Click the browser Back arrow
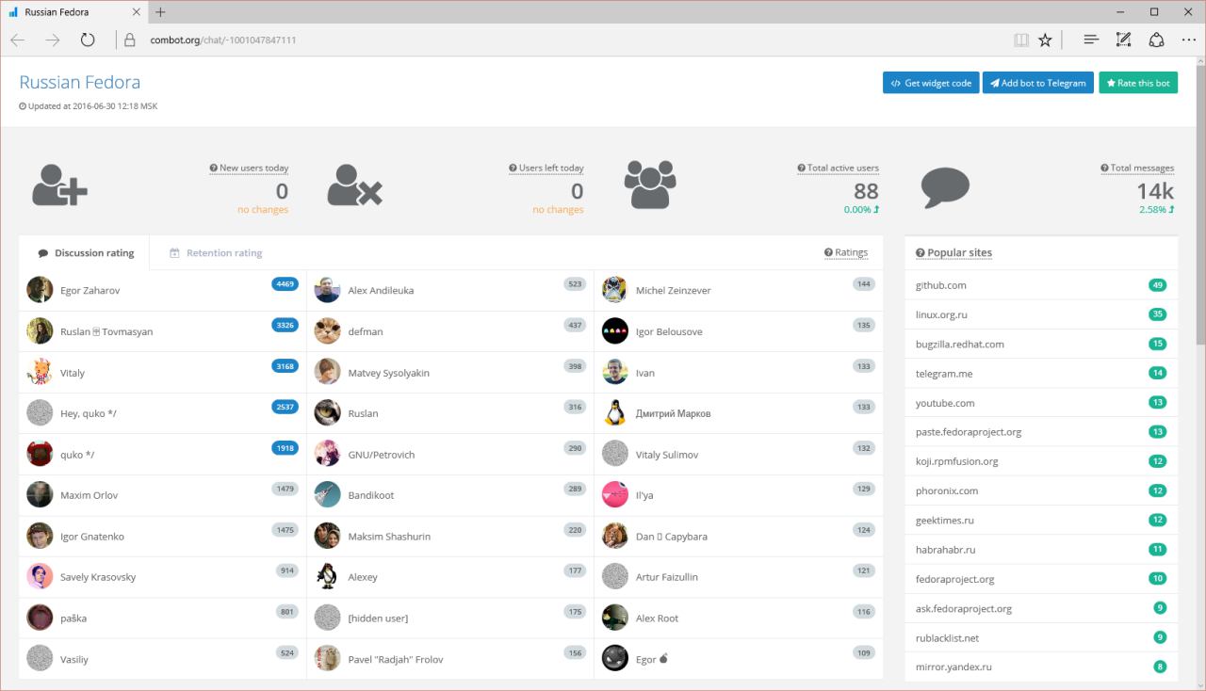Screen dimensions: 1206x691 [18, 40]
